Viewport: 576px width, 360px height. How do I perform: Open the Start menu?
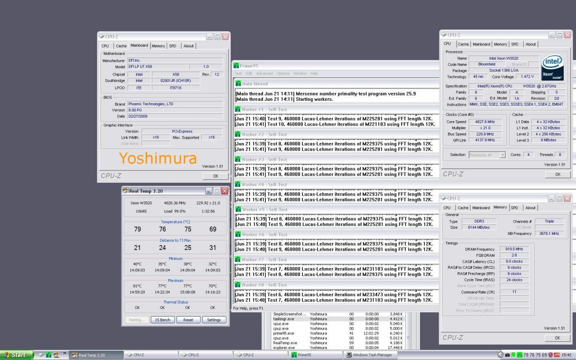coord(16,355)
